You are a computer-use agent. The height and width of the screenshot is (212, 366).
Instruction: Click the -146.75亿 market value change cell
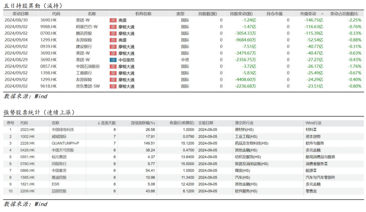(x=314, y=20)
